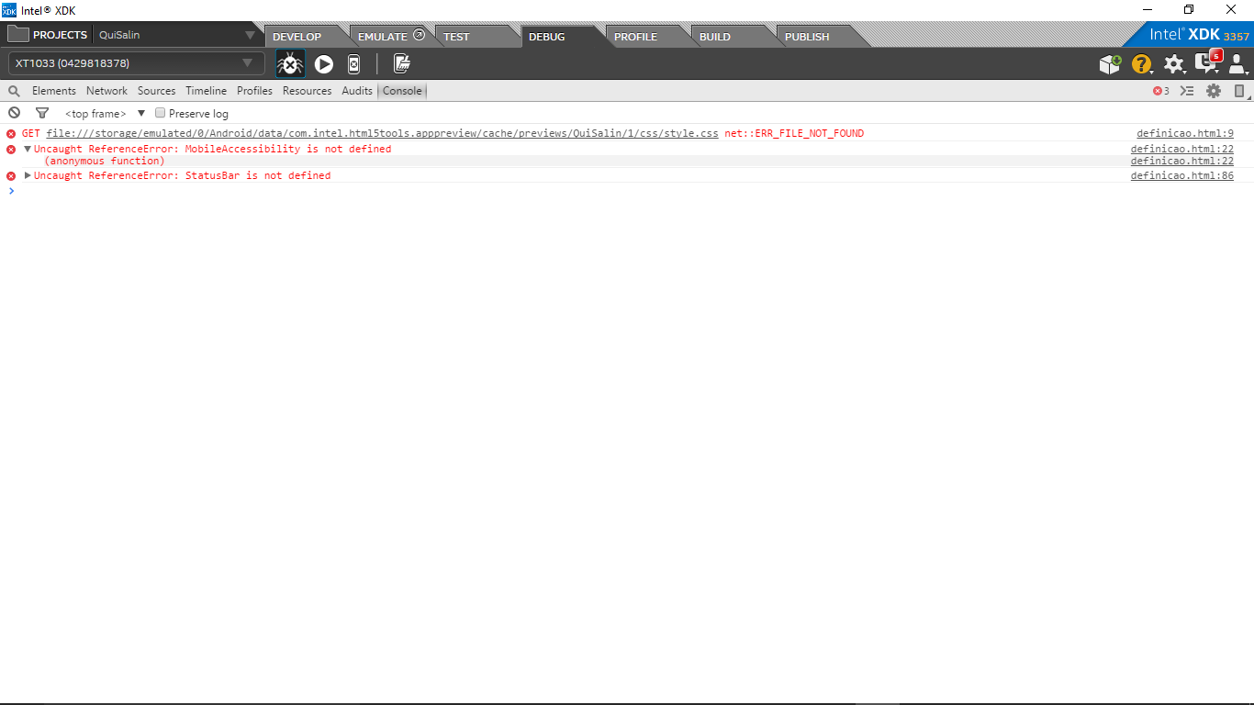Expand the StatusBar error stack trace
The width and height of the screenshot is (1254, 705).
click(x=28, y=175)
